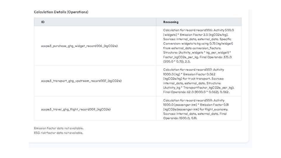Click the 'ESG risk factor data not available.' message

[x=58, y=133]
